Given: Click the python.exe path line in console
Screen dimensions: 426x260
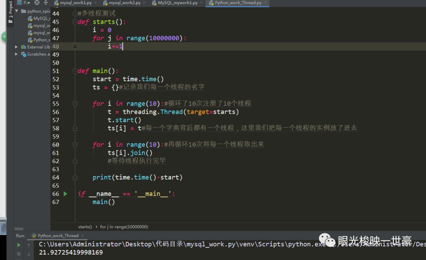Looking at the screenshot, I should (x=232, y=244).
